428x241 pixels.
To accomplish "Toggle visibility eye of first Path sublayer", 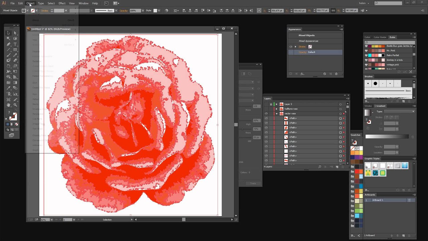I will click(266, 118).
